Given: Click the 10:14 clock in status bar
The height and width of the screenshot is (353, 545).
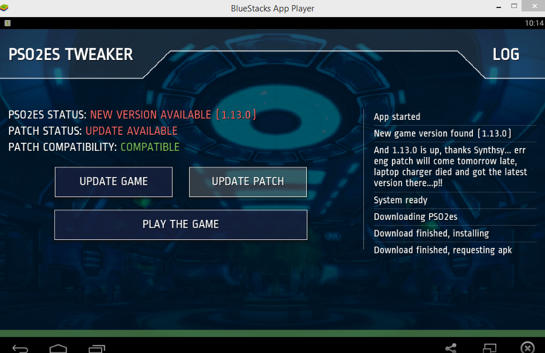Looking at the screenshot, I should [534, 23].
